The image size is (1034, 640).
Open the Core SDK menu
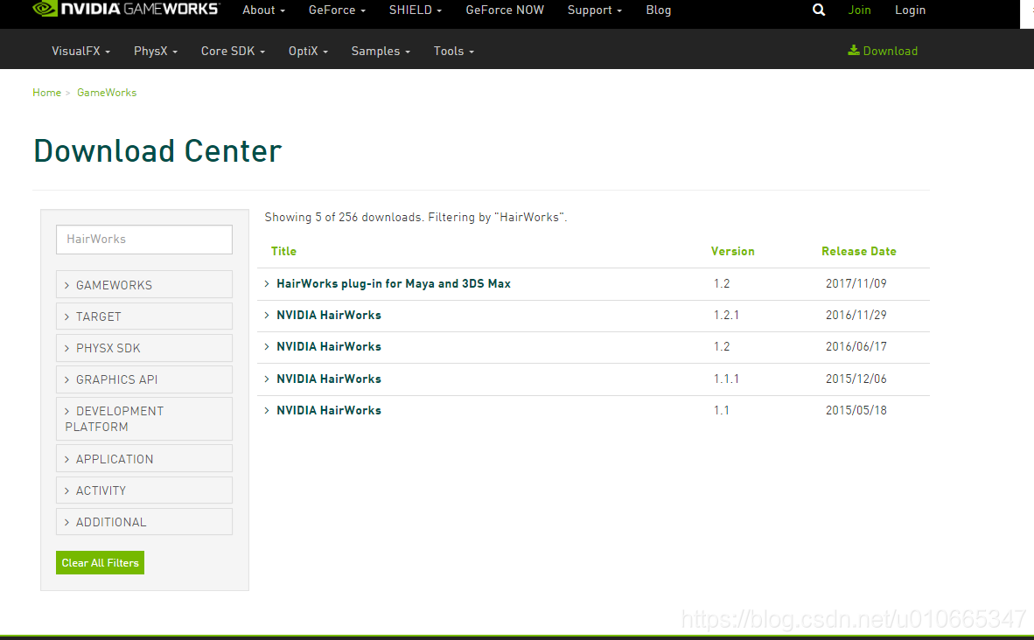pos(233,51)
